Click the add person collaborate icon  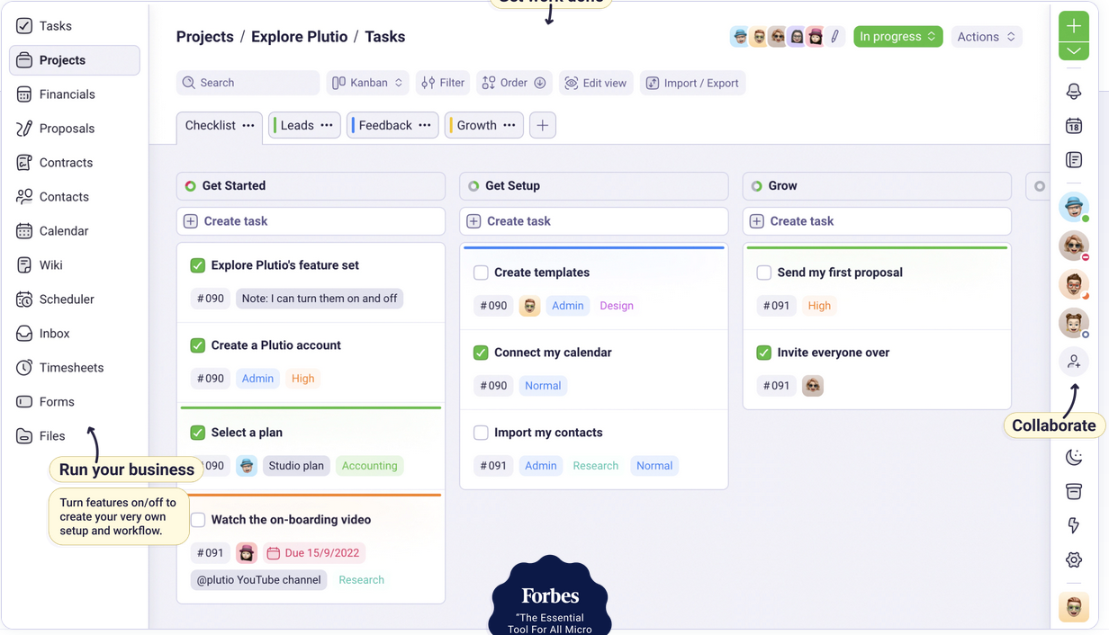(1074, 362)
